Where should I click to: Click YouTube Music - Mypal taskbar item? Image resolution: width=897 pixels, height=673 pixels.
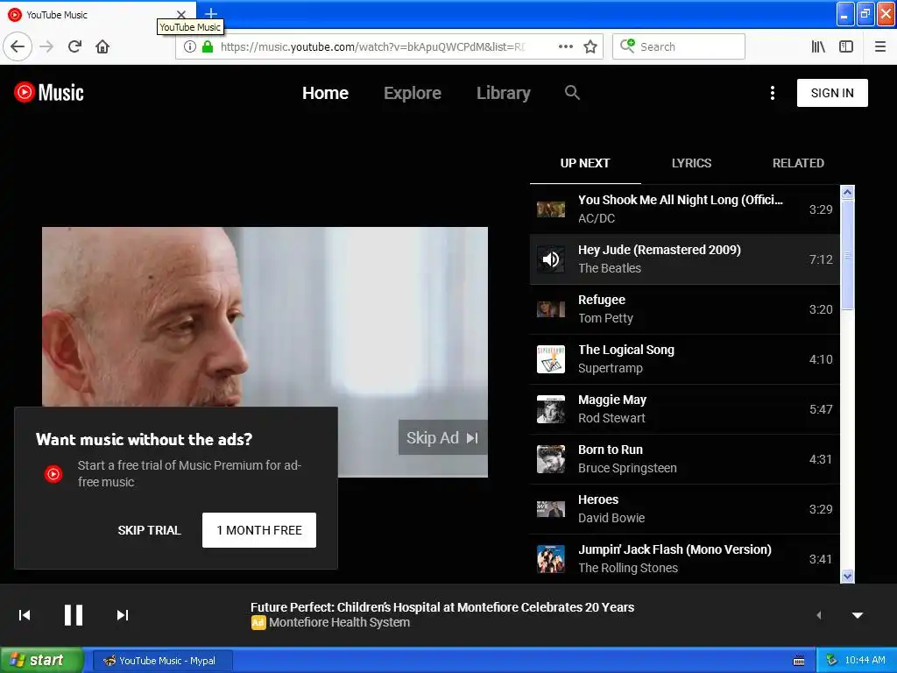point(162,661)
